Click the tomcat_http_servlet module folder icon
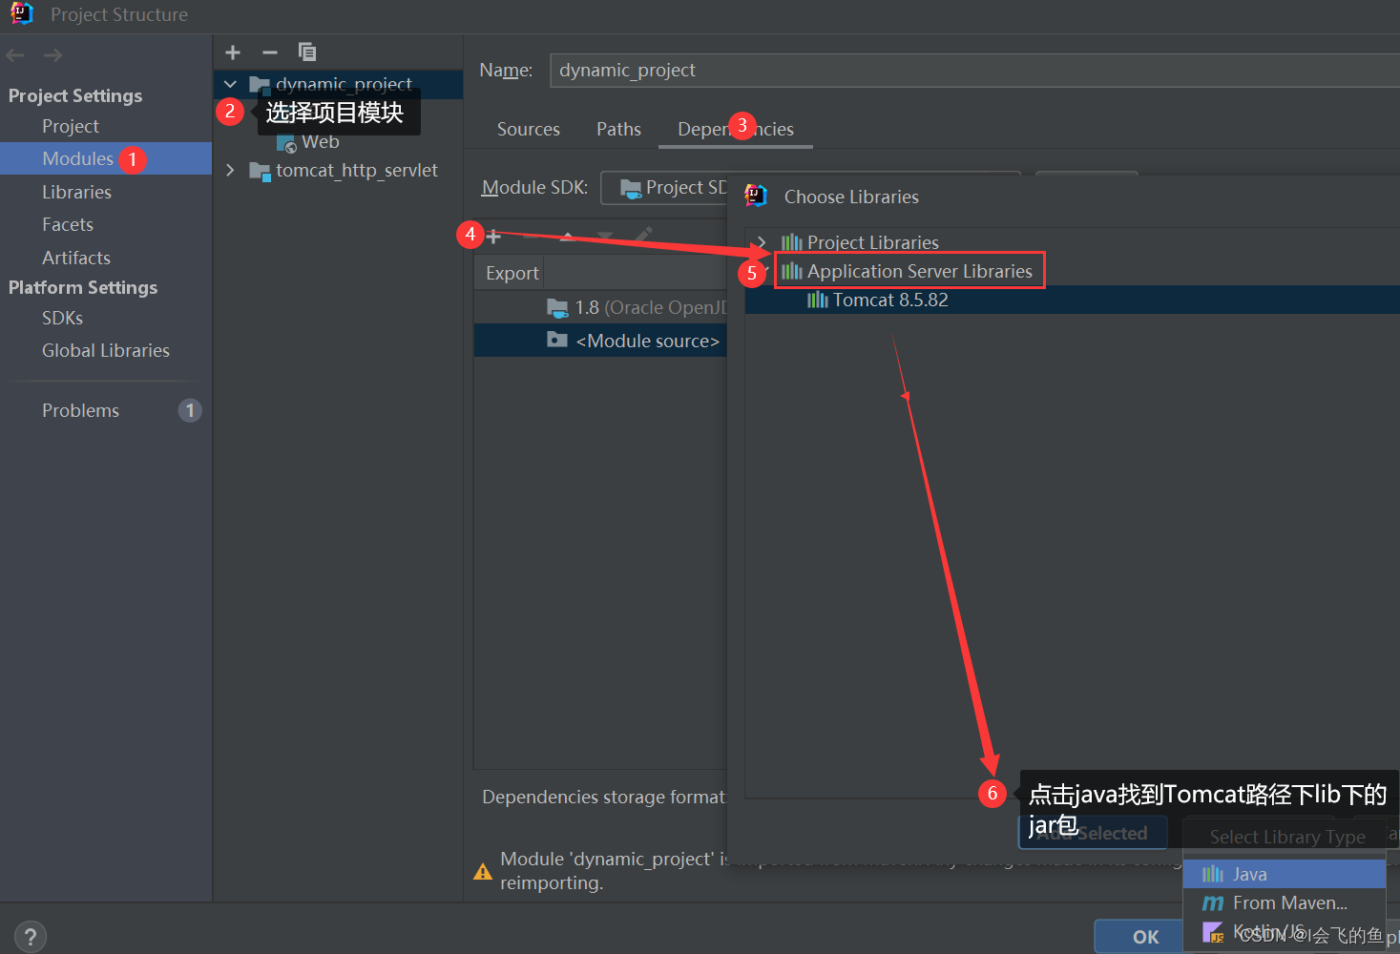This screenshot has height=954, width=1400. pos(260,171)
